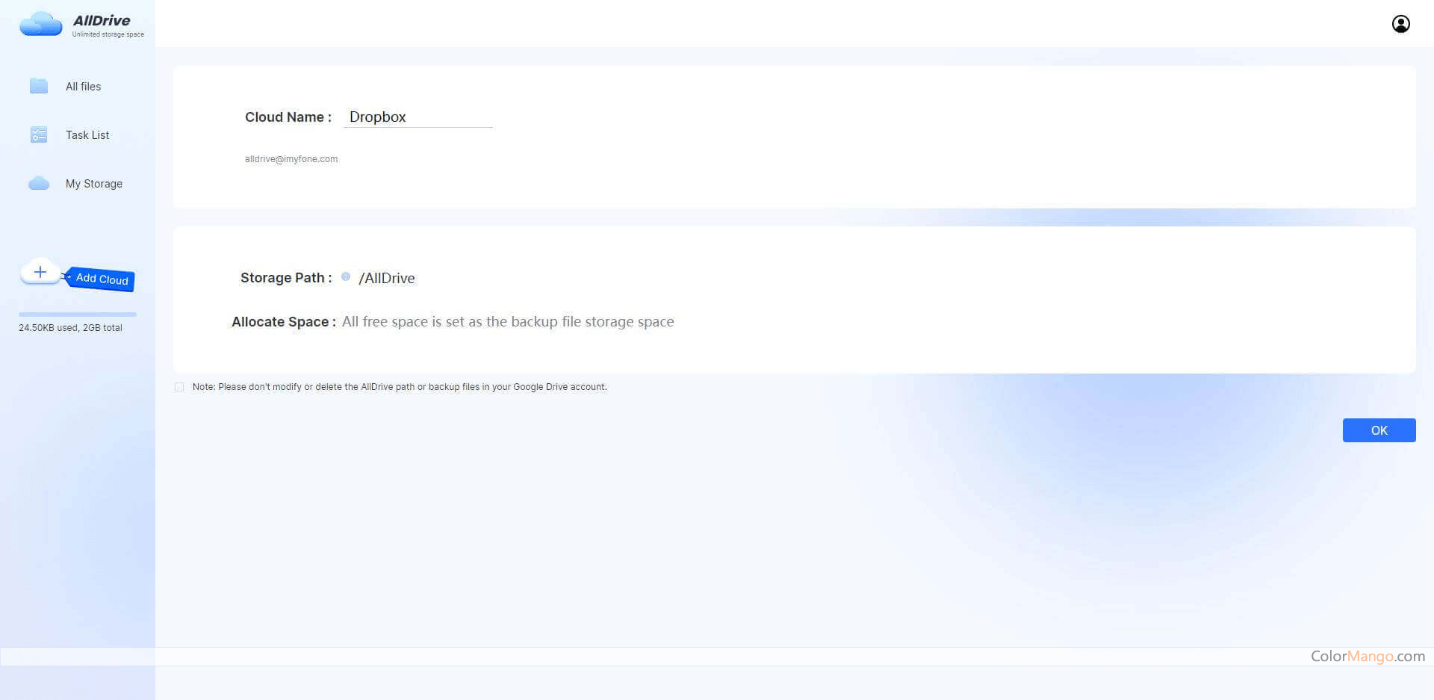Tick the checkbox beside the Note warning
The image size is (1434, 700).
pos(179,387)
